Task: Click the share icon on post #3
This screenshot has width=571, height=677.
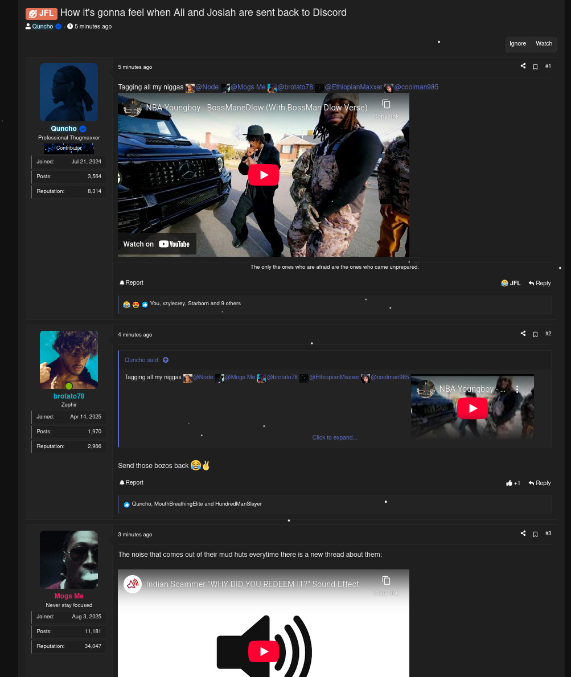Action: tap(523, 534)
